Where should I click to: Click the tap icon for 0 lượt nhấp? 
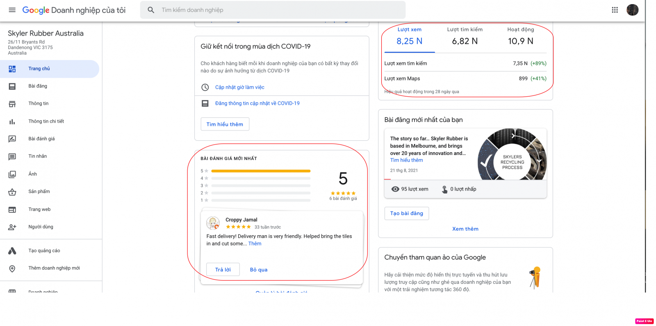444,189
